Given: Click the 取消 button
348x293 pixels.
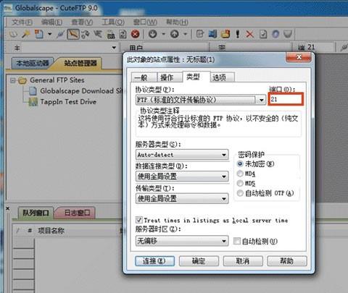Looking at the screenshot, I should click(243, 261).
